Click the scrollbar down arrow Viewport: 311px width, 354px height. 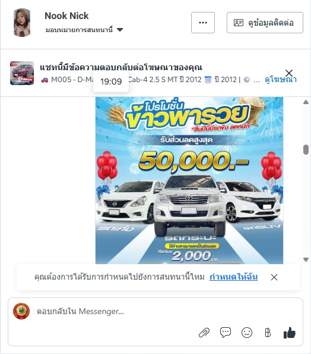tap(306, 259)
